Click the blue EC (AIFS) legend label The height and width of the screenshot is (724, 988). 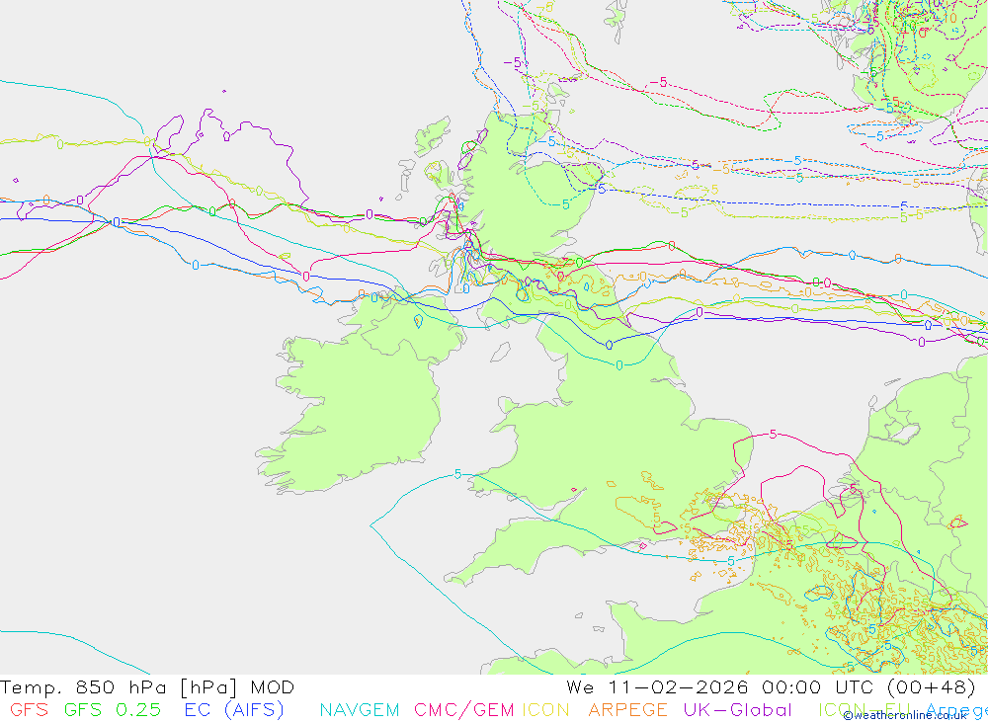click(234, 709)
